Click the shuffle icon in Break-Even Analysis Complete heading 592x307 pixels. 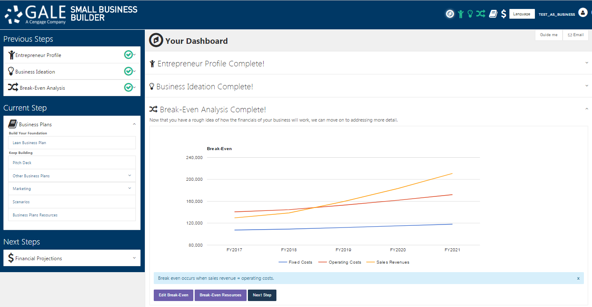(153, 109)
